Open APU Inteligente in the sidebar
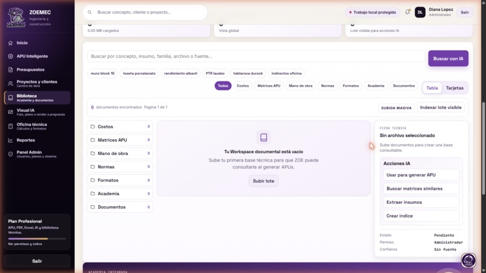This screenshot has height=273, width=486. [x=37, y=56]
